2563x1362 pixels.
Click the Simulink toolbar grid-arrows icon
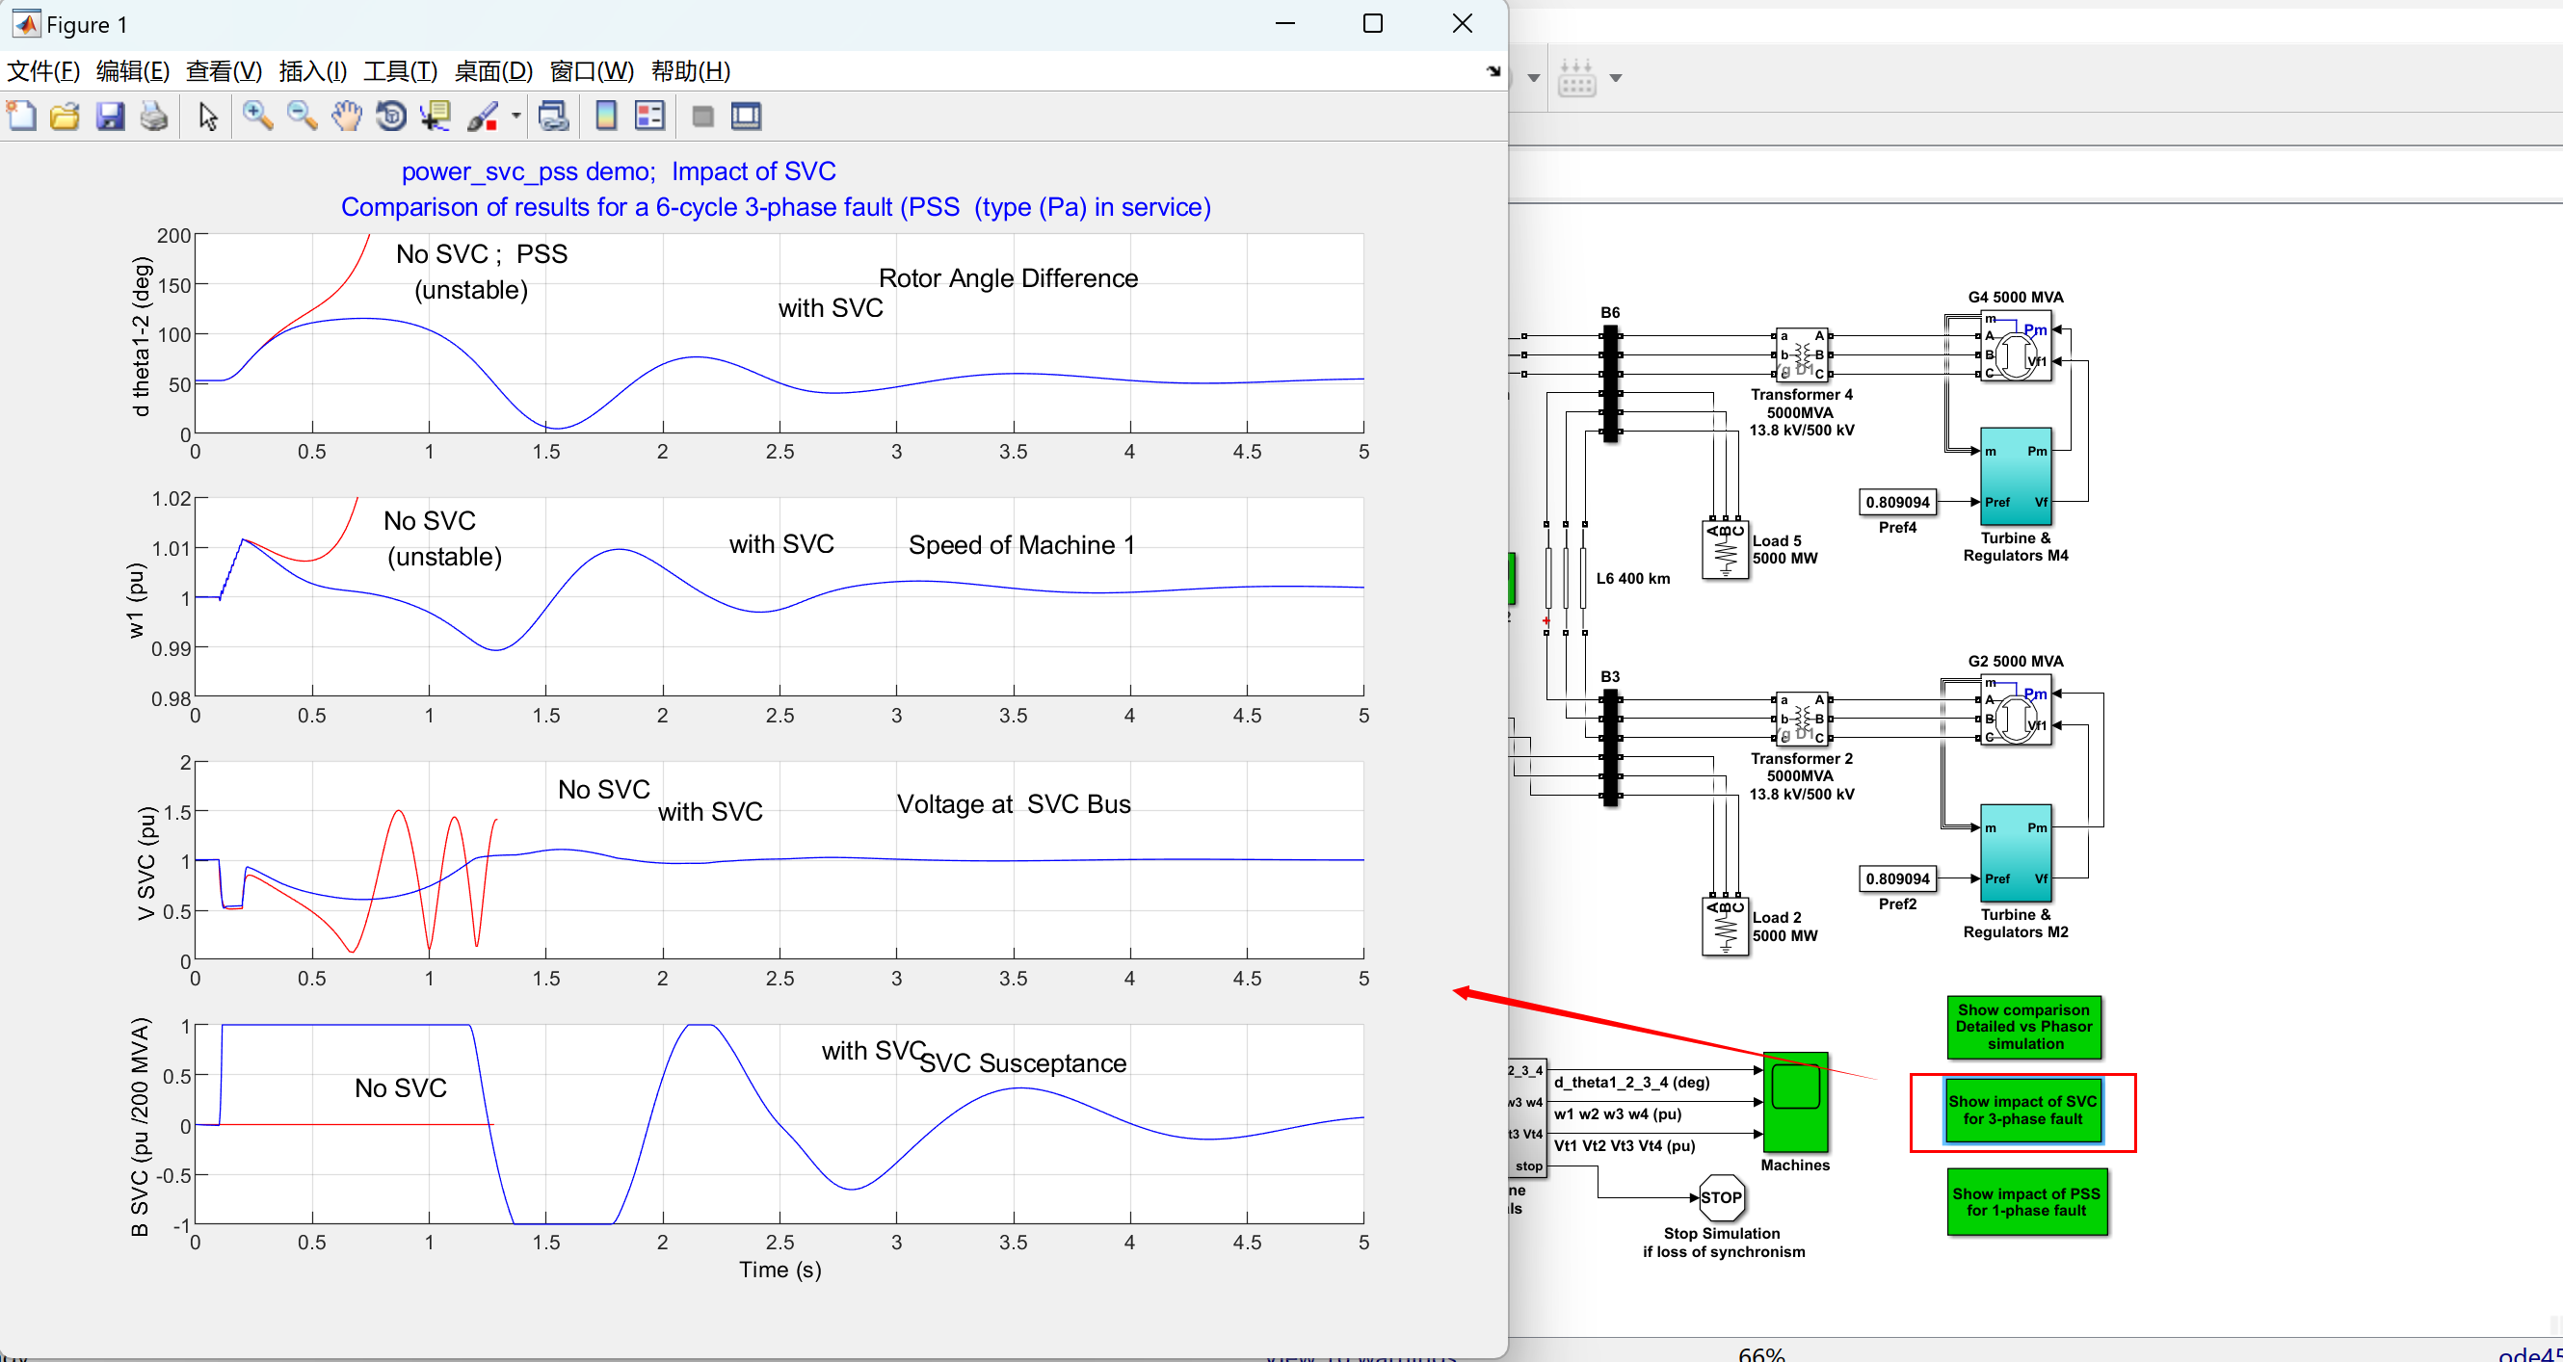pos(1577,78)
